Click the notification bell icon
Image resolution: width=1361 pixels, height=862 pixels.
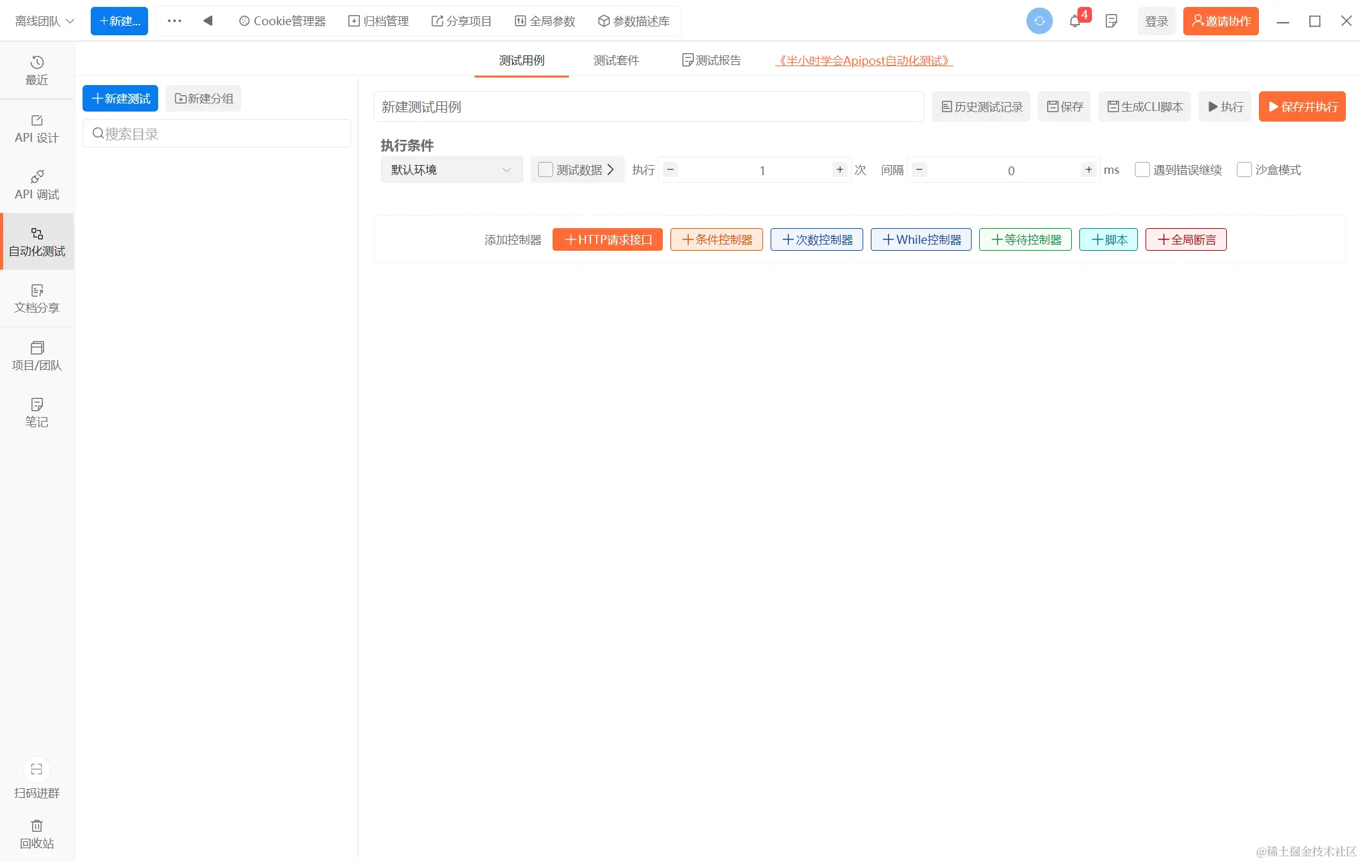[1075, 21]
